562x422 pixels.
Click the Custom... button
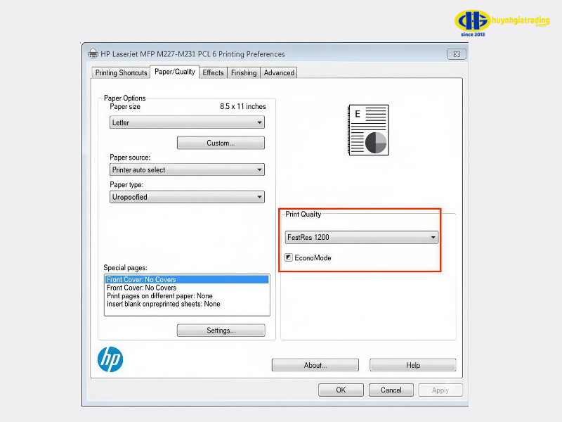point(221,143)
